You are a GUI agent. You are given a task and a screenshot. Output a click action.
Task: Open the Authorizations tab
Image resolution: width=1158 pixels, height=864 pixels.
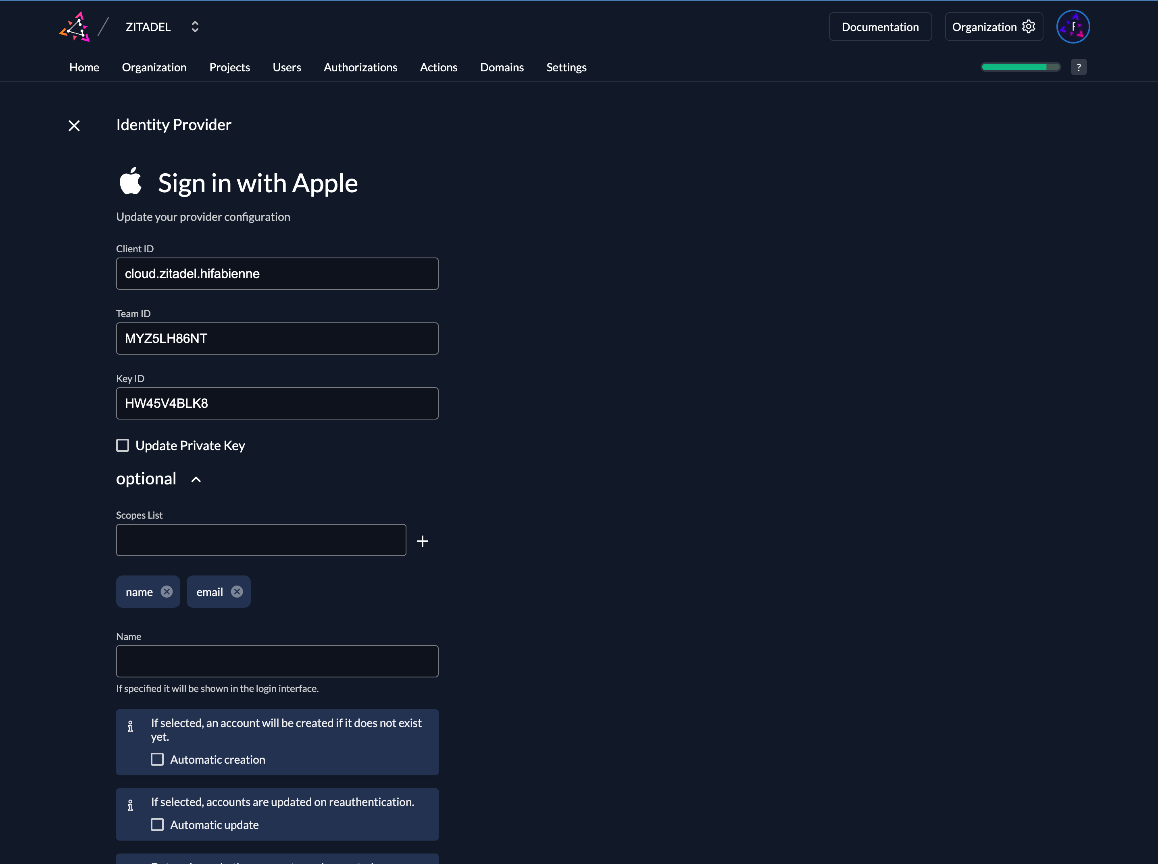pyautogui.click(x=360, y=67)
